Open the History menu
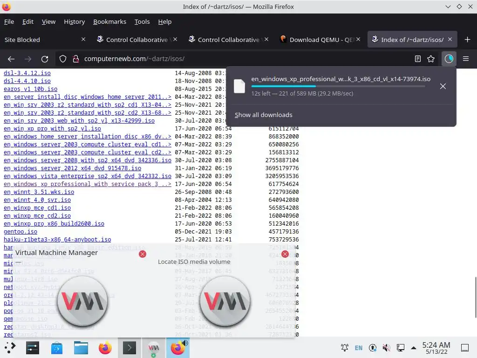 (74, 21)
